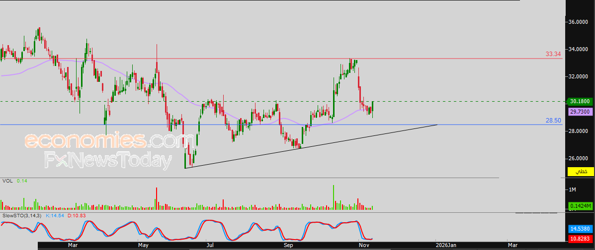Jump to Jul on the time axis

pos(210,245)
